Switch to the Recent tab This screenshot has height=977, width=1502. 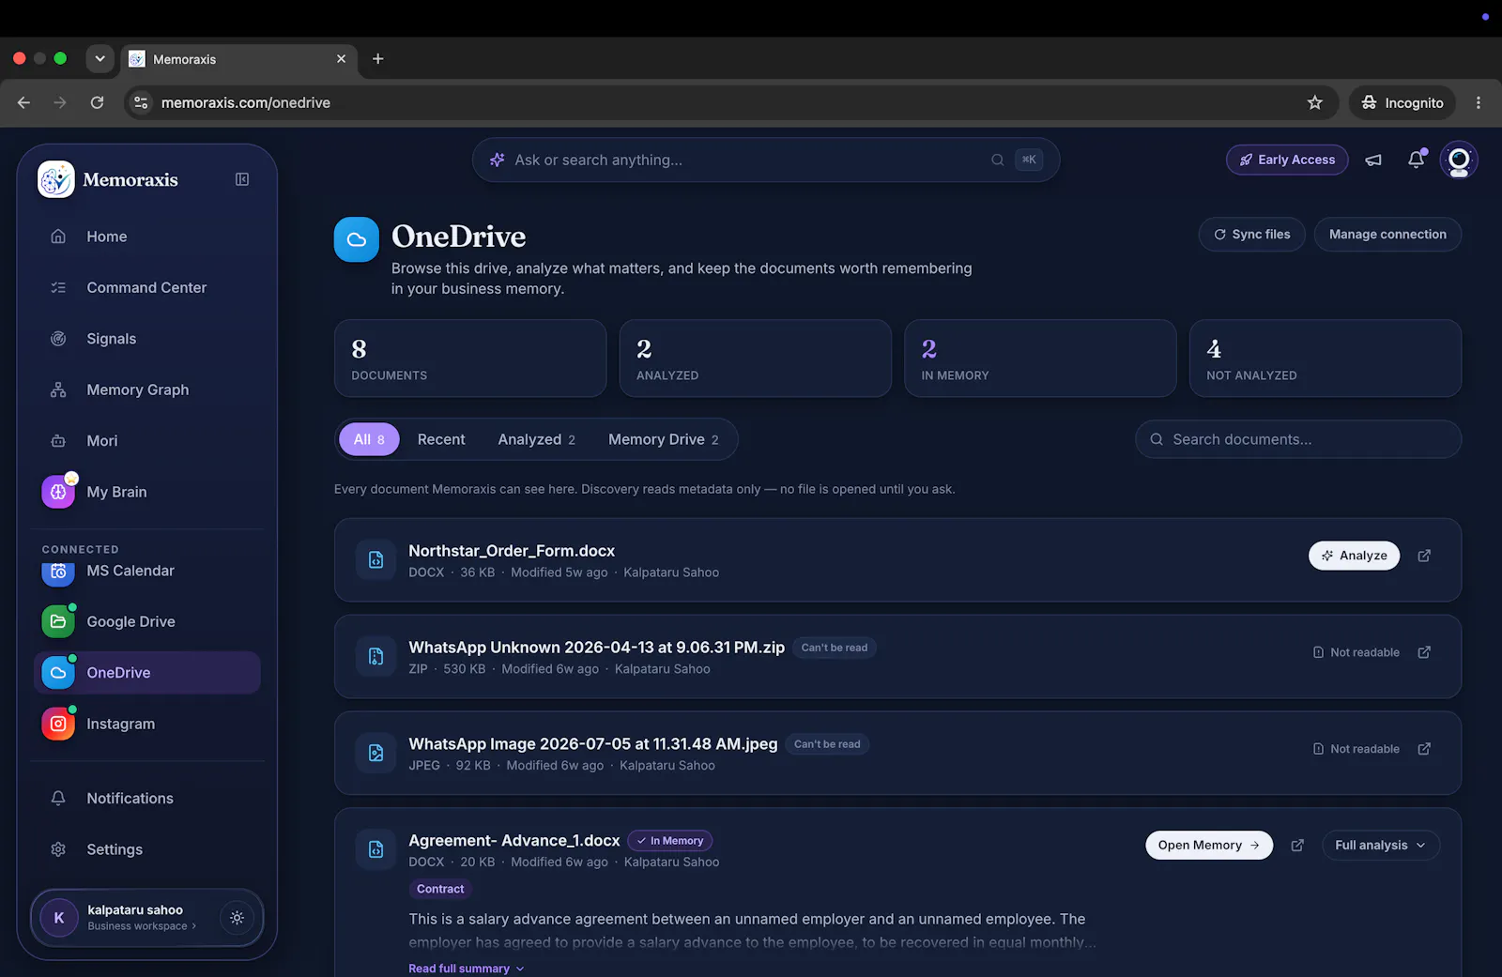(x=441, y=439)
